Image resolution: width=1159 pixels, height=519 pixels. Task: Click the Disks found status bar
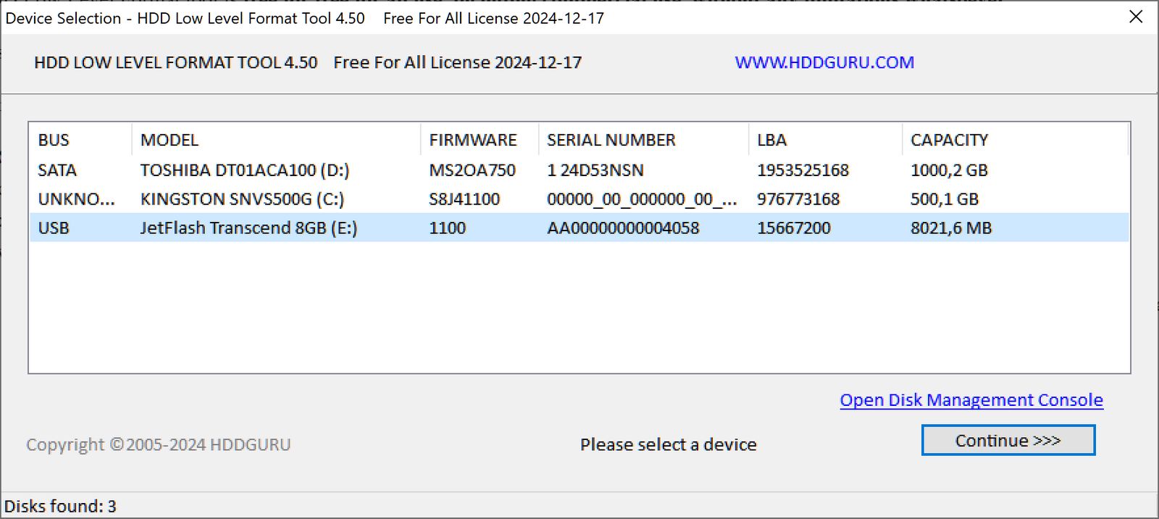[60, 506]
